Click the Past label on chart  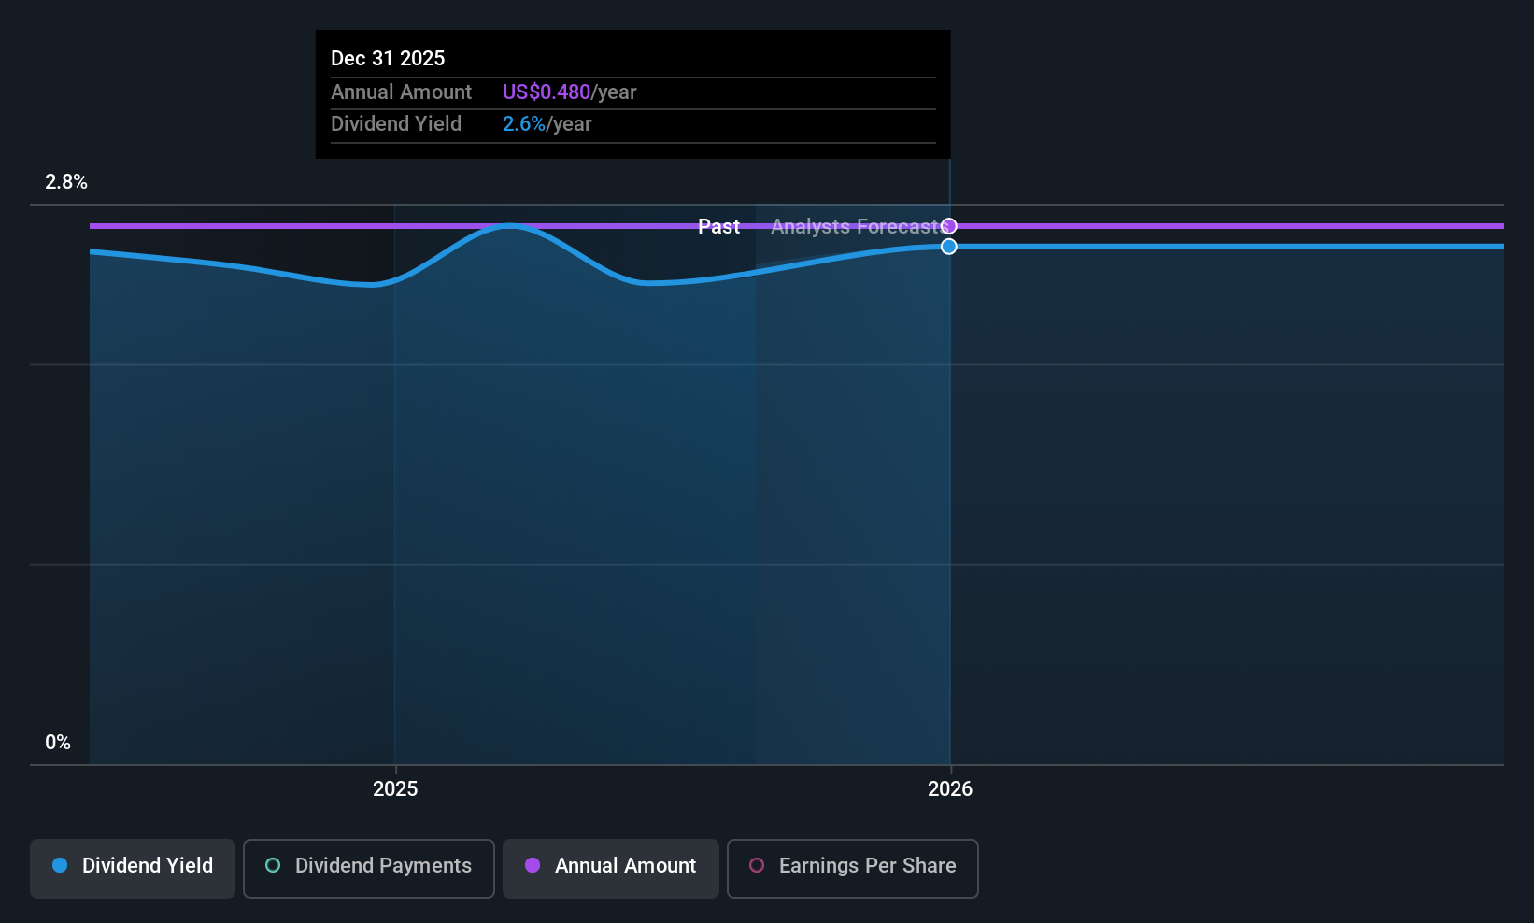719,227
